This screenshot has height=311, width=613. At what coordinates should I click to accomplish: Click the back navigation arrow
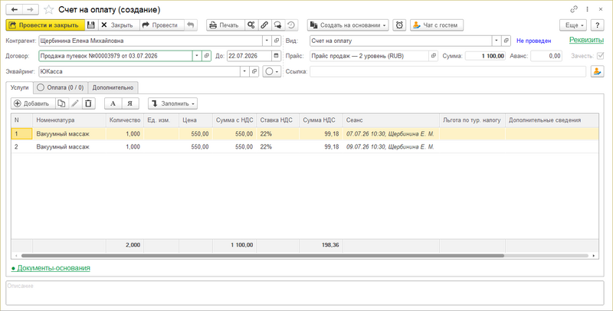[x=15, y=9]
